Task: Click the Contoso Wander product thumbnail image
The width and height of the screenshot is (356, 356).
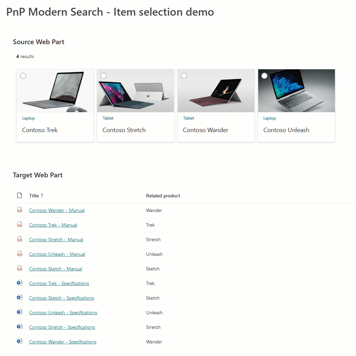Action: tap(216, 91)
